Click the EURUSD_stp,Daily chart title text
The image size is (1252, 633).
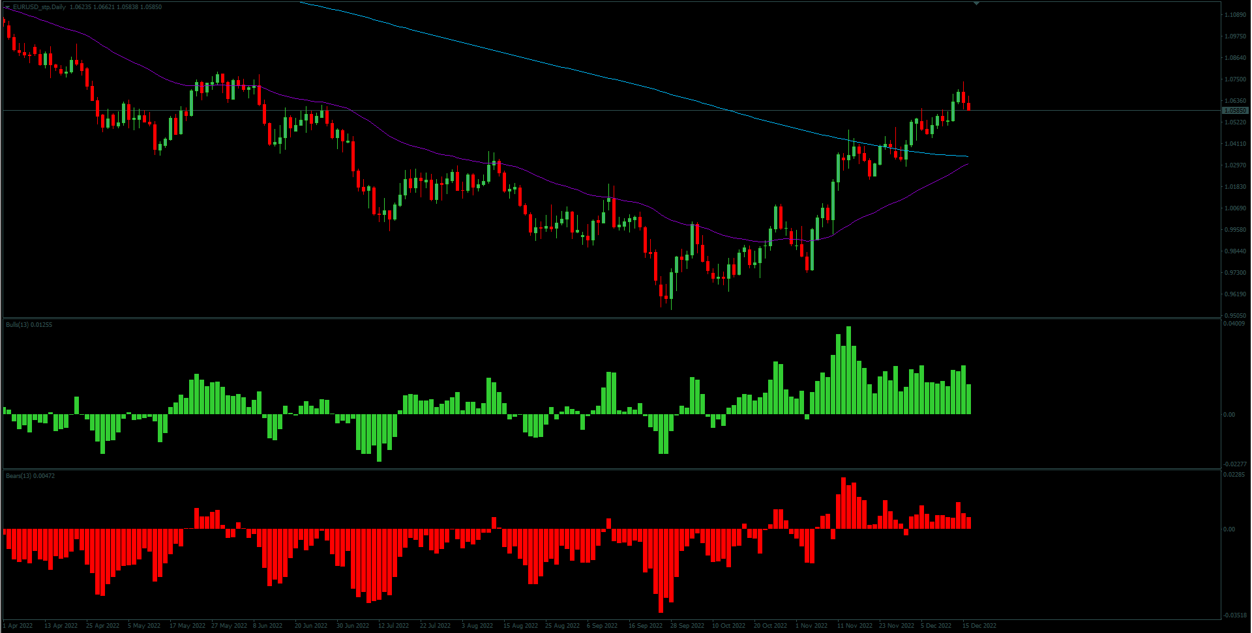pos(39,7)
